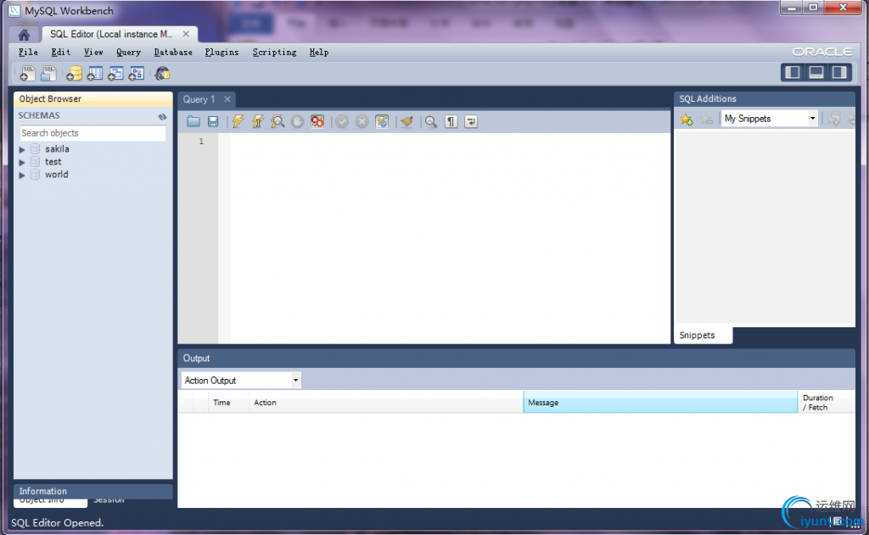The height and width of the screenshot is (535, 869).
Task: Toggle the bottom output panel visibility
Action: click(816, 73)
